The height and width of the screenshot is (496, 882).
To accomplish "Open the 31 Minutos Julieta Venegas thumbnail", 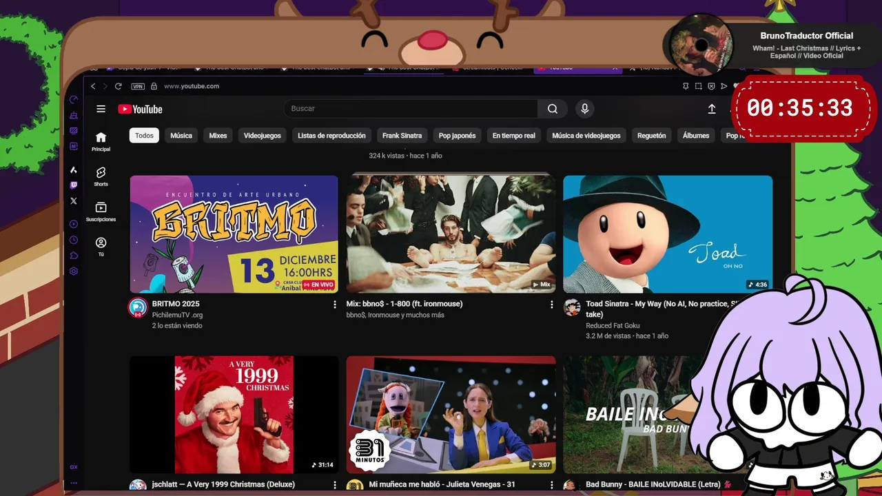I will [451, 415].
